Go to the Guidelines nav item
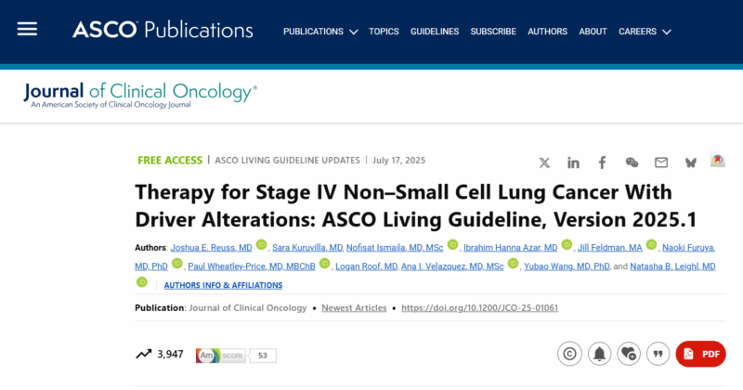Viewport: 743px width, 390px height. pos(435,32)
